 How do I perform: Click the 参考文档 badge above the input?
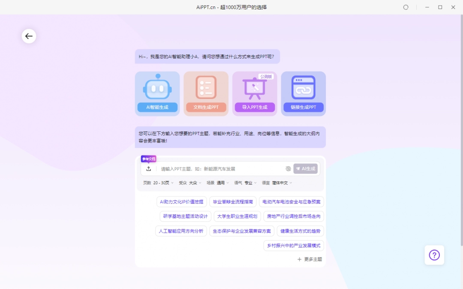pyautogui.click(x=148, y=158)
